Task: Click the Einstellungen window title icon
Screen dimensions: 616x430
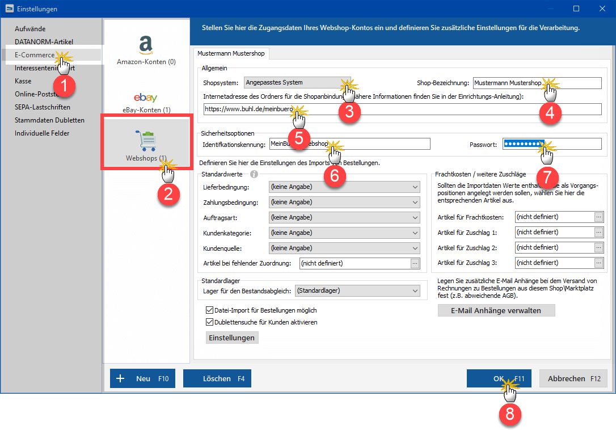Action: click(x=10, y=9)
